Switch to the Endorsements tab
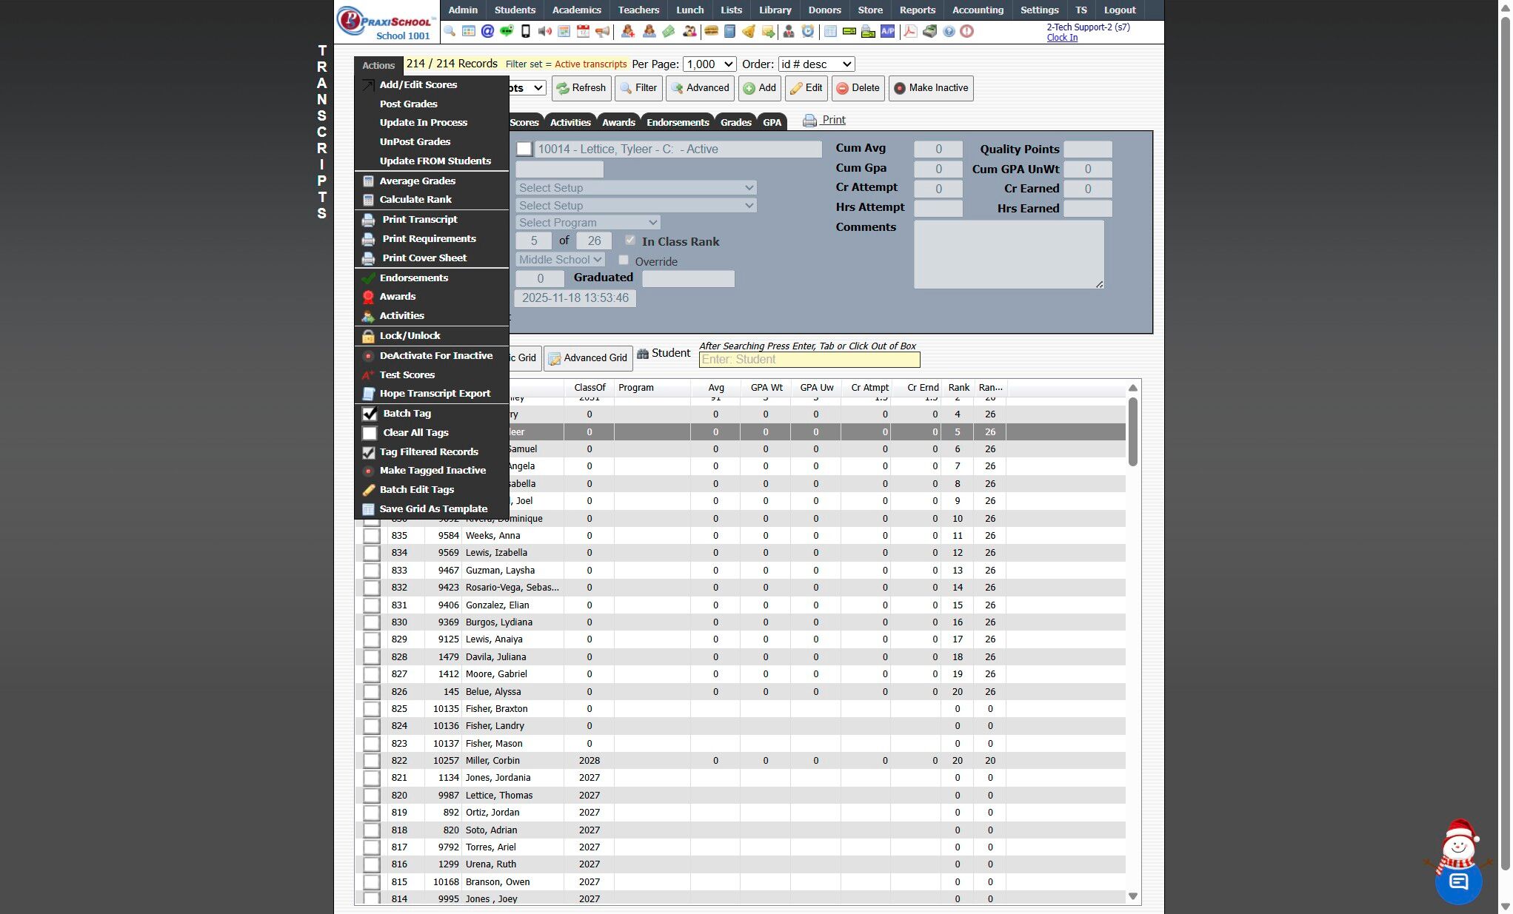The height and width of the screenshot is (914, 1513). 677,123
